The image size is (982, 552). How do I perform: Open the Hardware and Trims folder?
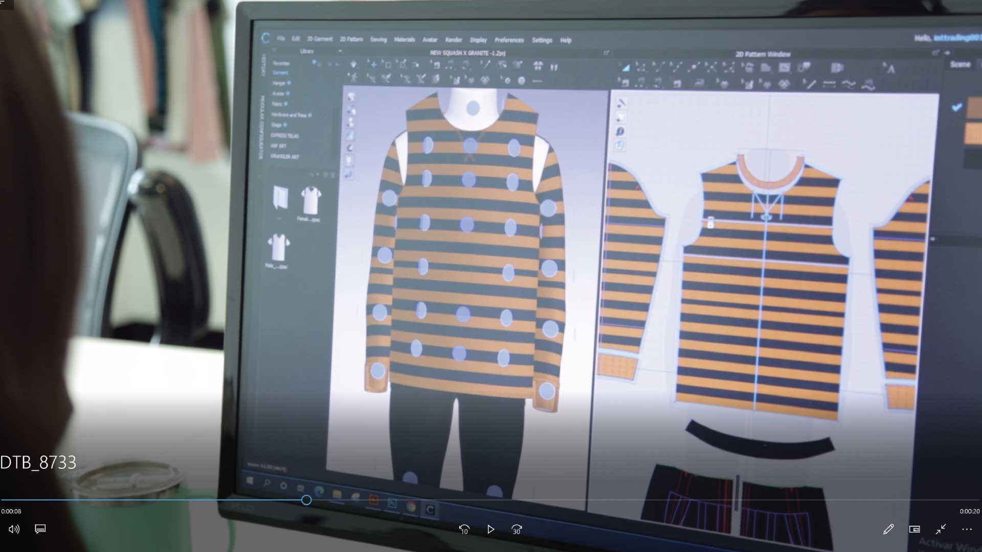click(289, 115)
